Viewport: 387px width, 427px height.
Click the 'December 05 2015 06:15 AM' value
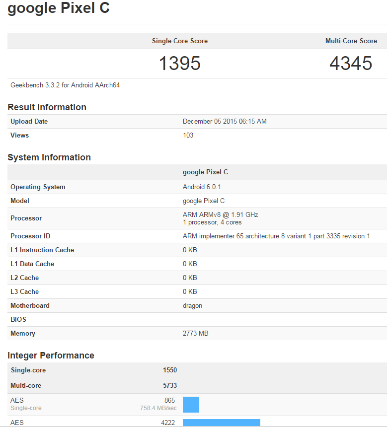point(225,122)
